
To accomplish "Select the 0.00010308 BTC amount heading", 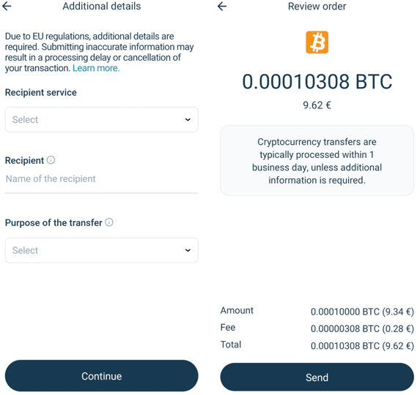I will point(317,81).
